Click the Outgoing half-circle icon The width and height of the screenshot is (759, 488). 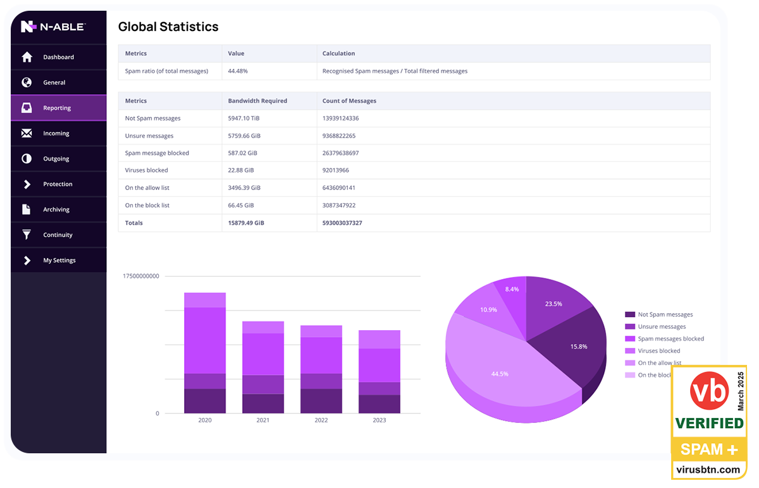pyautogui.click(x=27, y=159)
